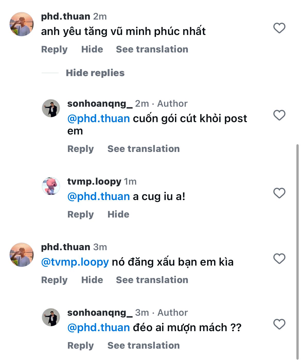Collapse the thread with Hide replies
301x362 pixels.
click(x=95, y=73)
